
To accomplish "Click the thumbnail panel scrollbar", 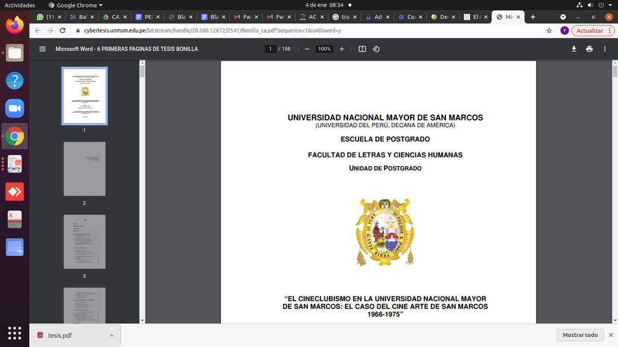I will pos(142,71).
